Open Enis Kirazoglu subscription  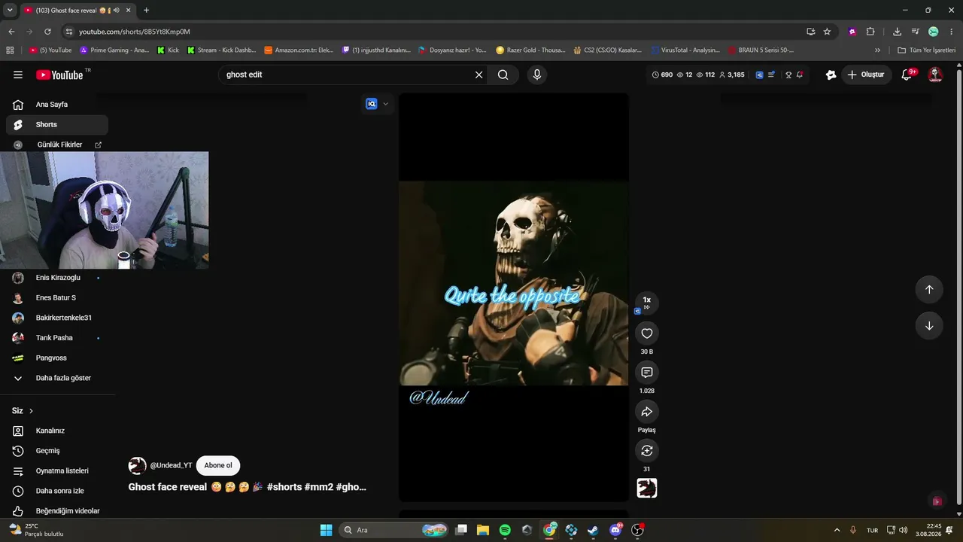(x=57, y=278)
